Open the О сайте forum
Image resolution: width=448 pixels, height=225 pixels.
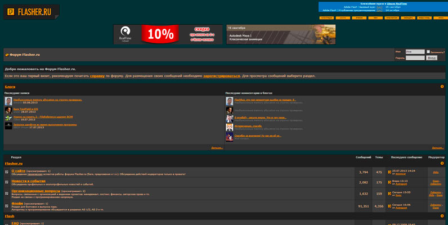point(18,171)
